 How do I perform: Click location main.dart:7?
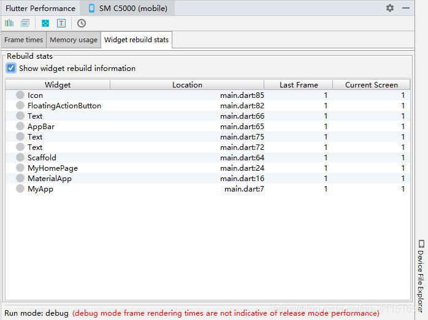[x=244, y=188]
